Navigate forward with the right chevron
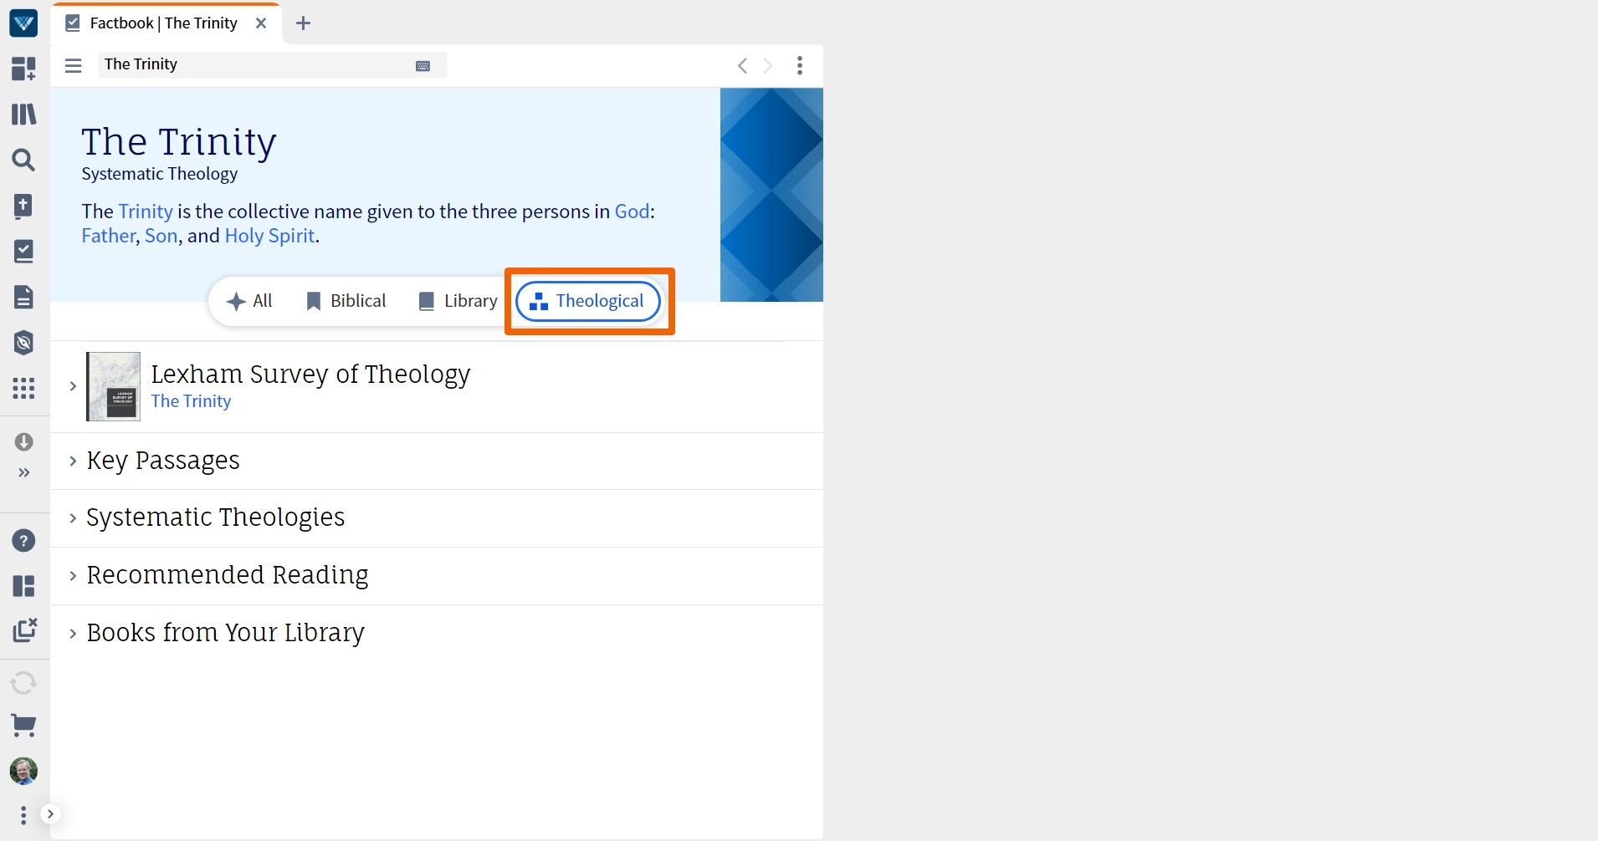This screenshot has height=841, width=1598. (768, 65)
